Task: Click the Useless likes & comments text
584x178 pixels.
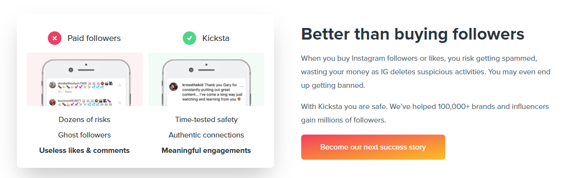Action: [85, 151]
